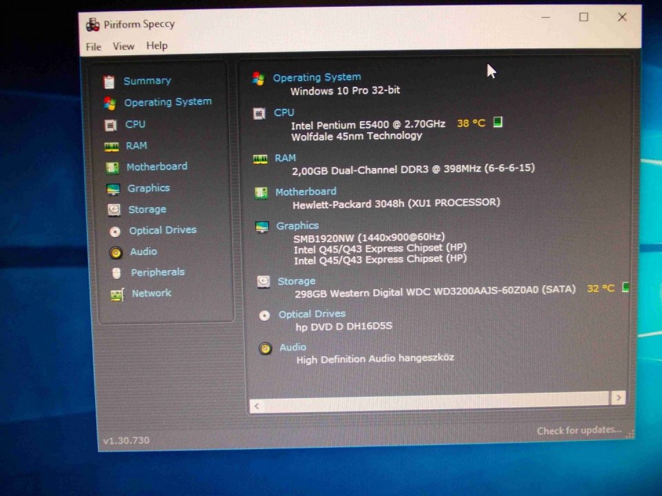Click the horizontal scrollbar right arrow
This screenshot has height=496, width=662.
coord(618,397)
